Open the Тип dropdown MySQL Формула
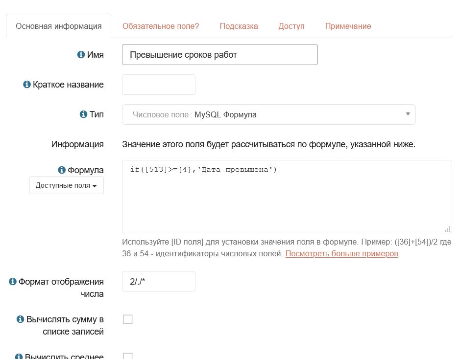 pyautogui.click(x=269, y=114)
